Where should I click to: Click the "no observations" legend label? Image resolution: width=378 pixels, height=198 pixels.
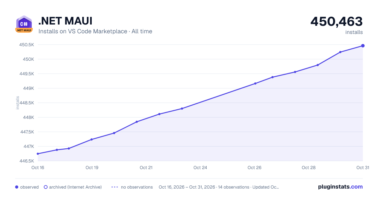(x=137, y=187)
